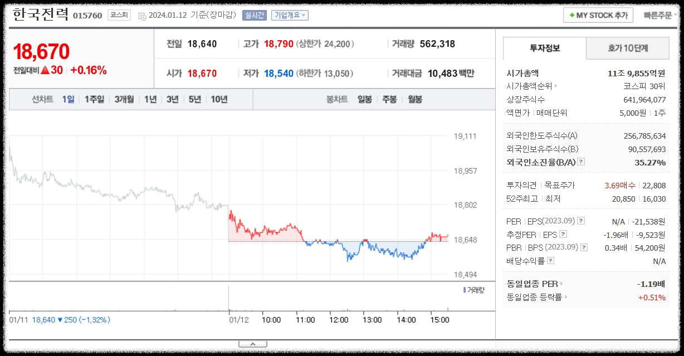
Task: Click the 한국전력 stock name
Action: (40, 14)
